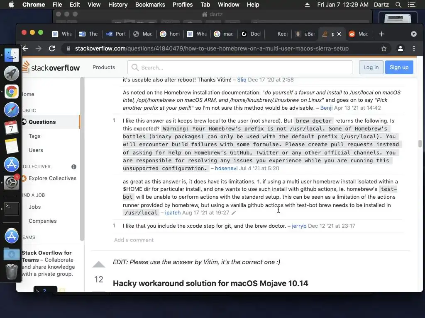
Task: Open Users in the sidebar
Action: tap(36, 150)
